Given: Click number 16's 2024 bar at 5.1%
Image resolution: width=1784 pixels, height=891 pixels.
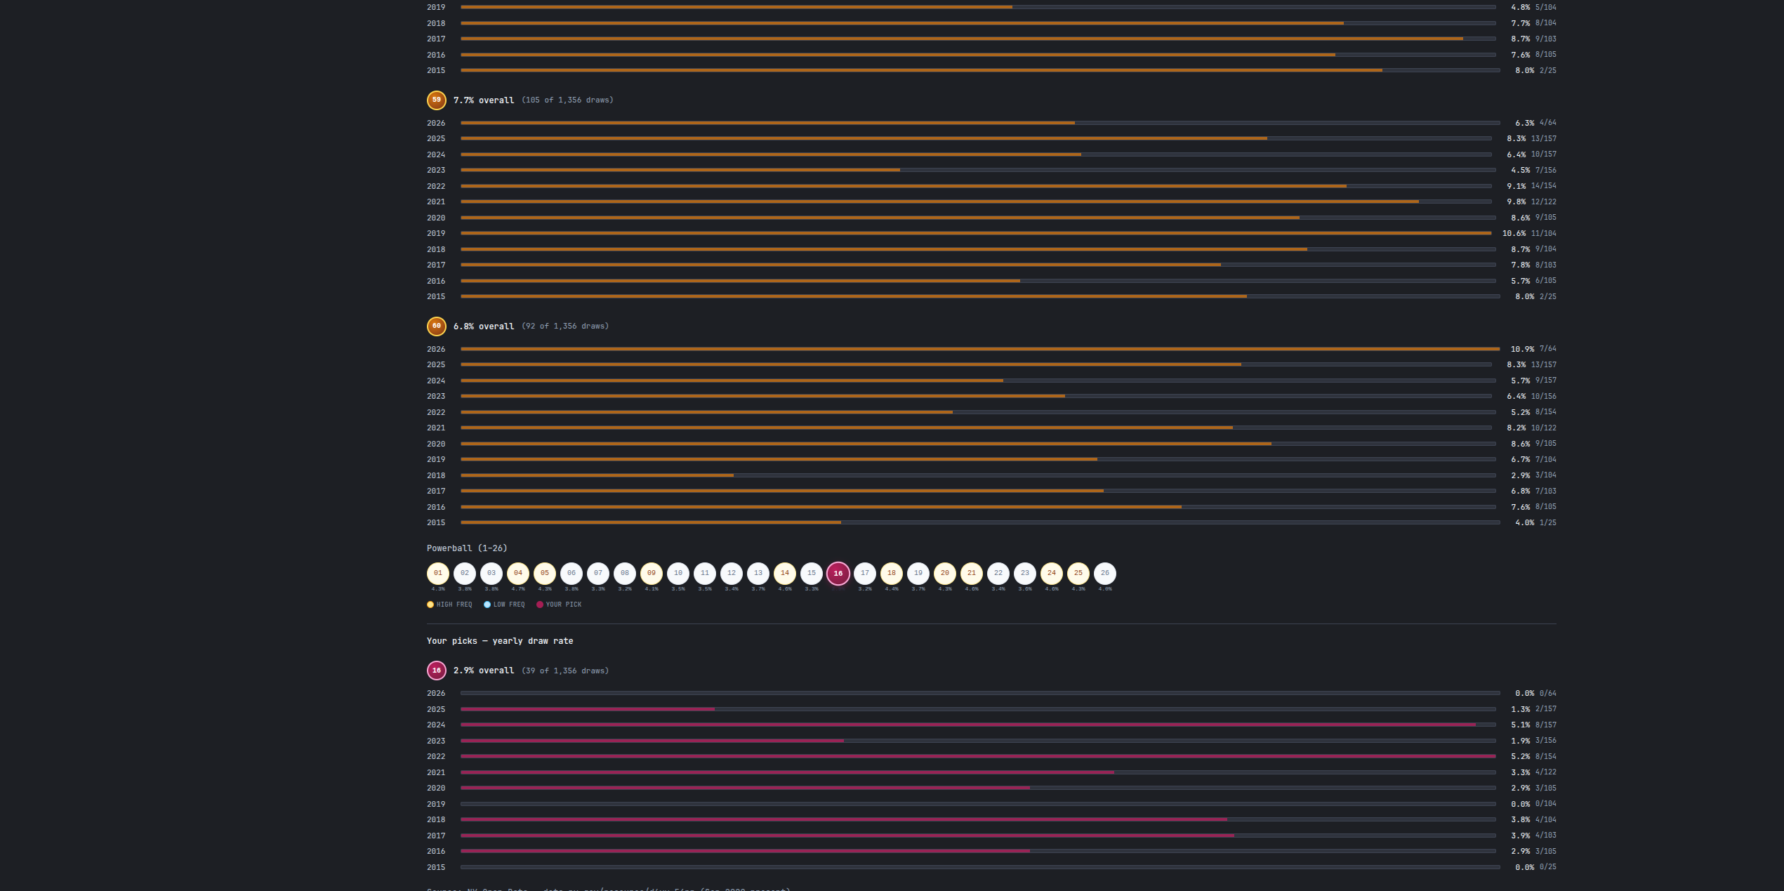Looking at the screenshot, I should (x=978, y=725).
